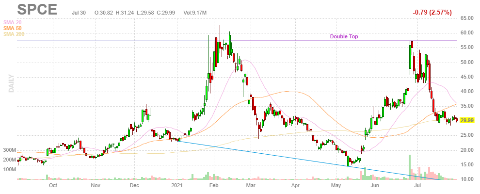The image size is (480, 194).
Task: Click the Nov date axis label
Action: coord(96,185)
